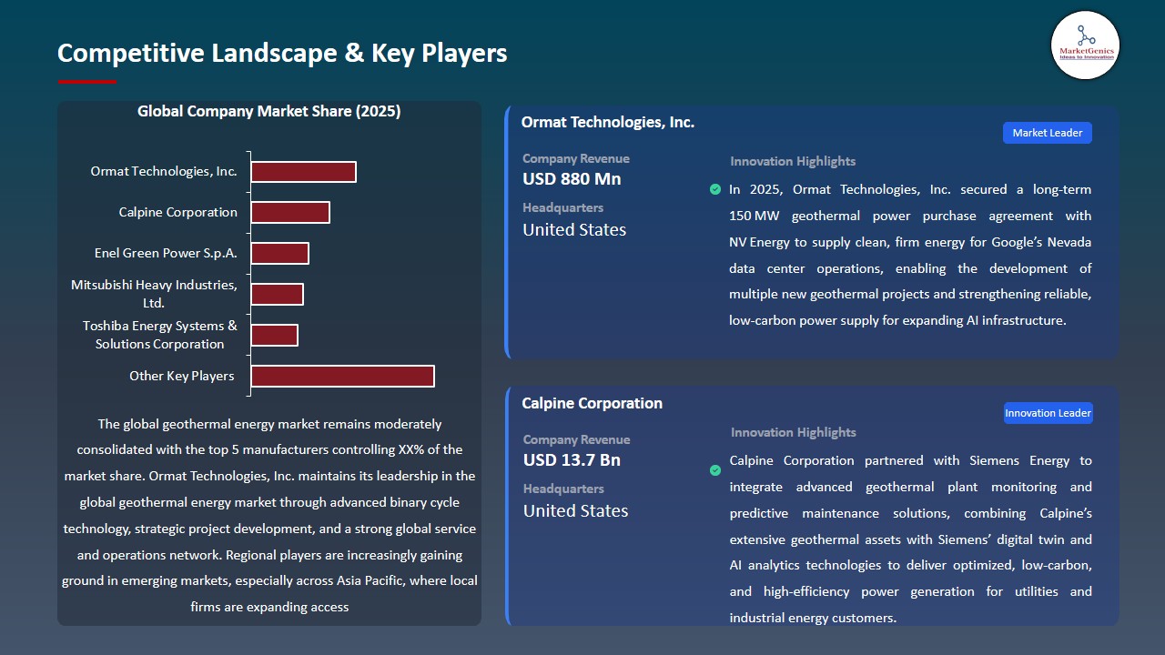
Task: Click the Innovation Highlights label on Ormat card
Action: coord(792,161)
